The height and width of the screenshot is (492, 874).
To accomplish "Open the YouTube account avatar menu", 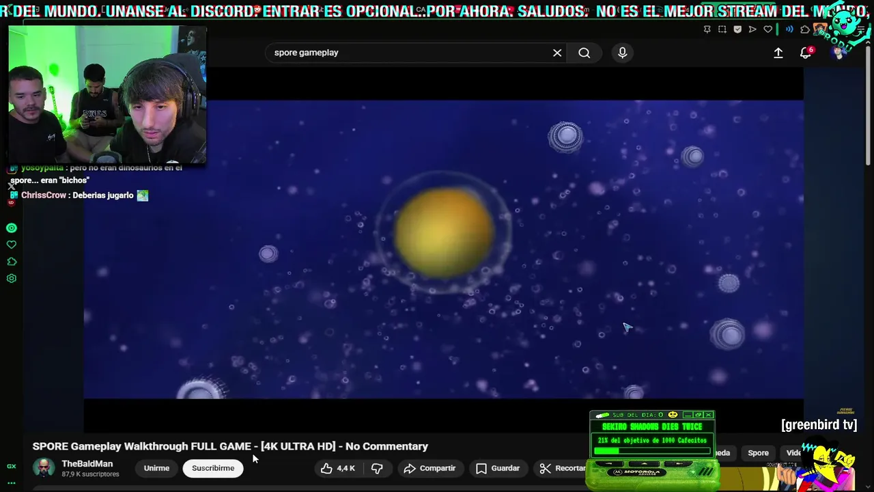I will [x=838, y=53].
